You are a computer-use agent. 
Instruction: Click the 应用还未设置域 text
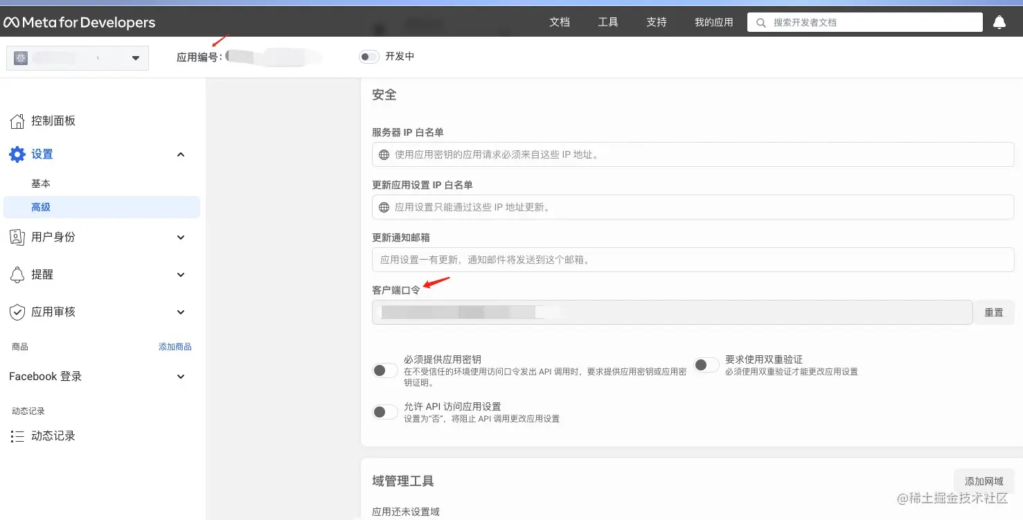(x=406, y=512)
